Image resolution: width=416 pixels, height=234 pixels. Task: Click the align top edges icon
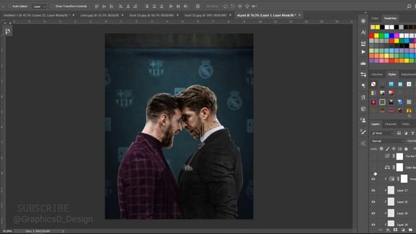97,6
